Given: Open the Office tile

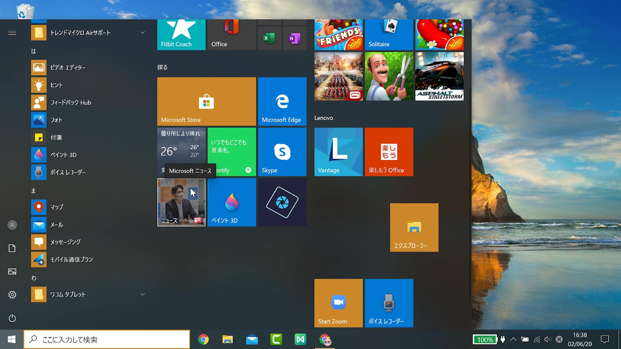Looking at the screenshot, I should tap(232, 35).
